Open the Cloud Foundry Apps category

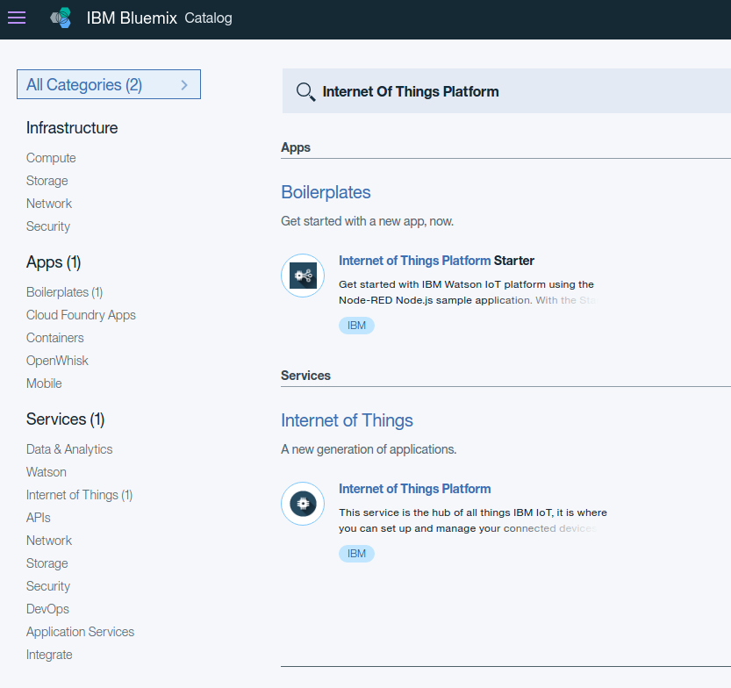(81, 315)
